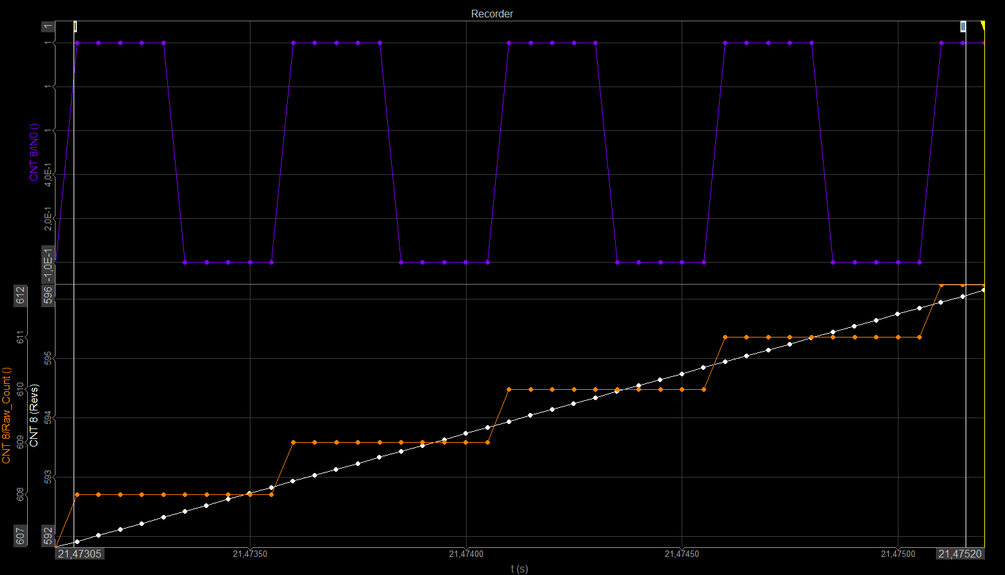Viewport: 1005px width, 575px height.
Task: Click time tick label 21,47400
Action: pos(466,554)
